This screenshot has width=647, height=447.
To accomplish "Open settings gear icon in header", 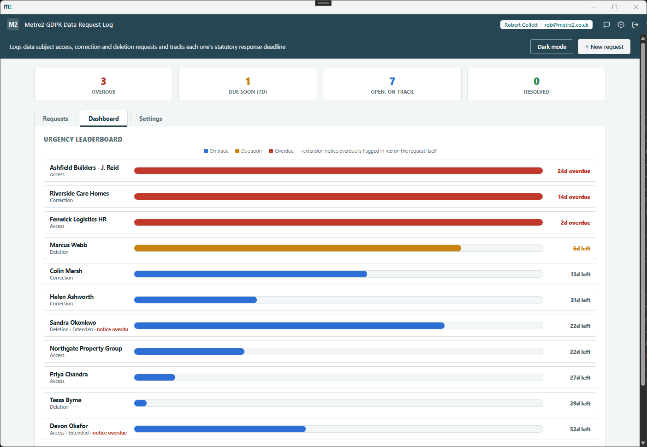I will point(621,25).
